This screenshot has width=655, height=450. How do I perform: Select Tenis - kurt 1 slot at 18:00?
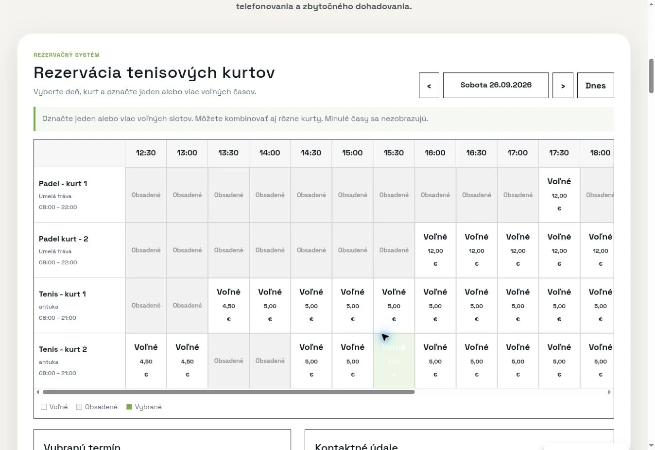[x=597, y=306]
